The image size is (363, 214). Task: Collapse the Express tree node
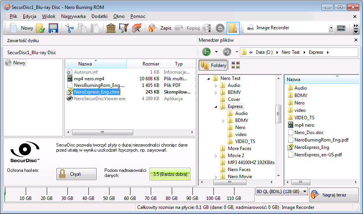pyautogui.click(x=216, y=107)
